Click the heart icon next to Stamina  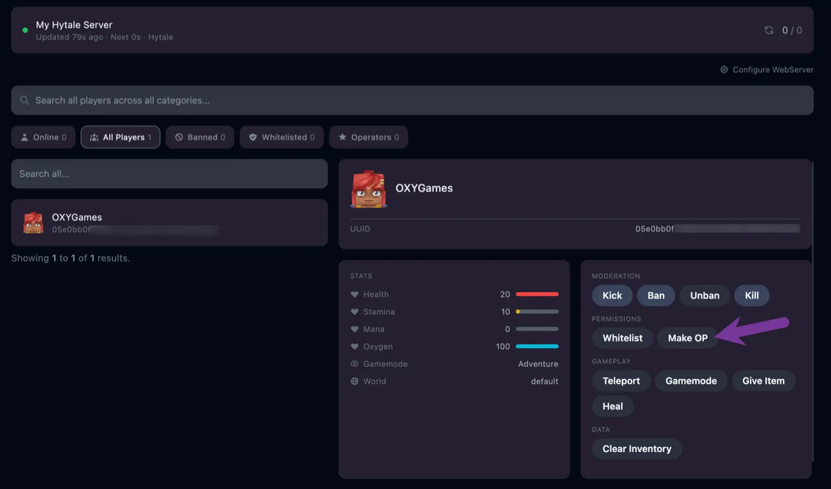354,312
